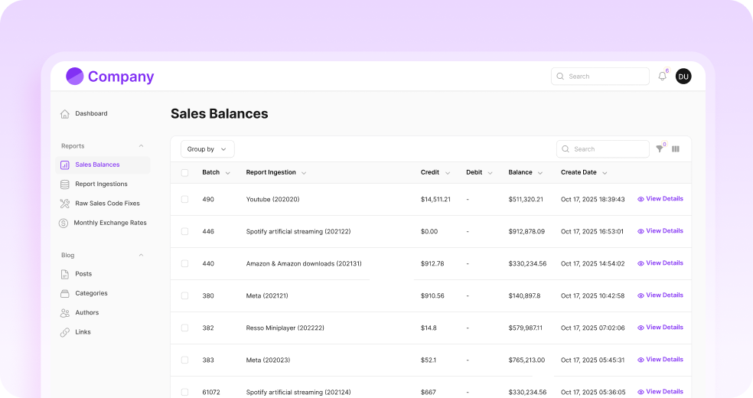Click the Company brand name
The image size is (753, 398).
pyautogui.click(x=121, y=77)
